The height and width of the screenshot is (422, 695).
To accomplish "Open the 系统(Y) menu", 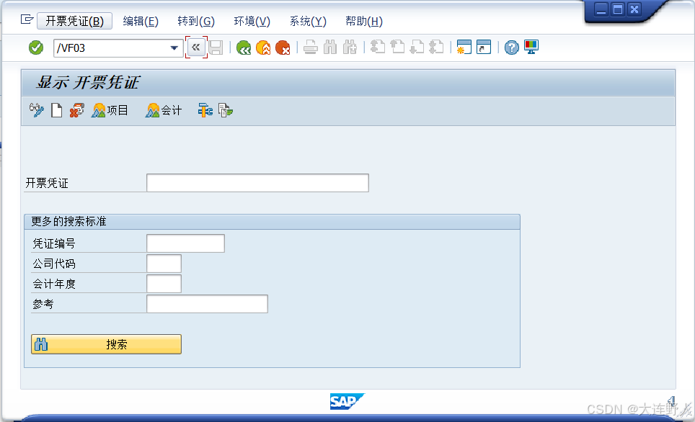I will 308,22.
